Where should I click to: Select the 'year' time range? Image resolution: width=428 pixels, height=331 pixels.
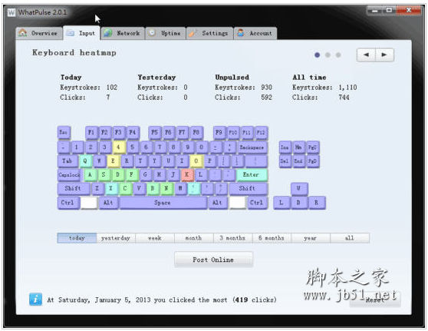311,238
